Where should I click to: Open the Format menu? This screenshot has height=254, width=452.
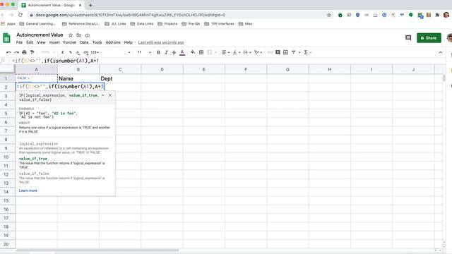70,42
